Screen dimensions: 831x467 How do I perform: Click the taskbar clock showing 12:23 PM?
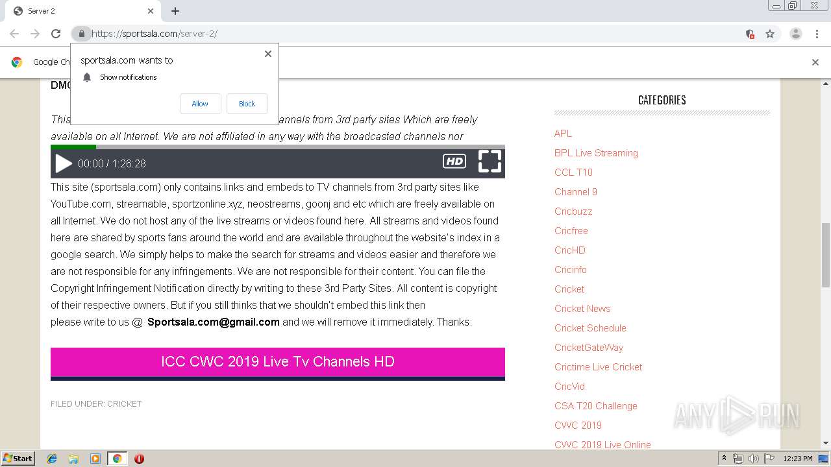(x=798, y=458)
